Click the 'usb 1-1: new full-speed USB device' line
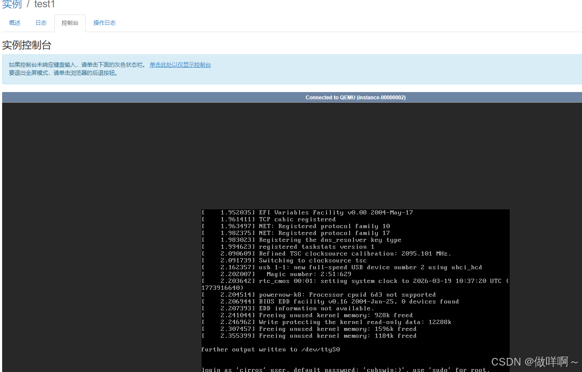 342,268
